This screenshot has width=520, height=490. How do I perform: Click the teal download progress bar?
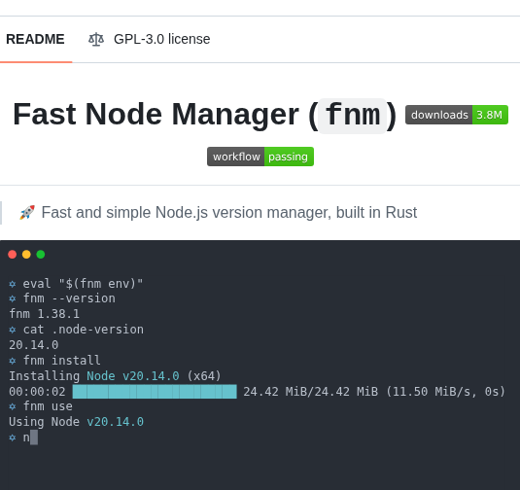click(x=155, y=392)
